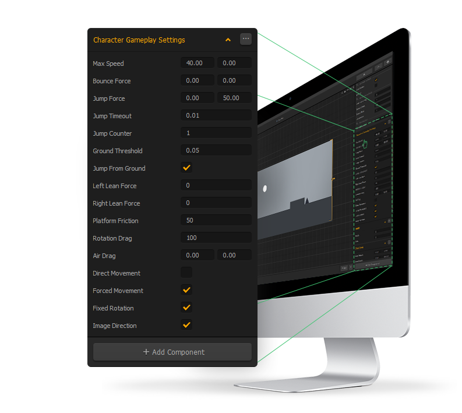This screenshot has width=462, height=413.
Task: Click the Rotation Drag label
Action: [112, 238]
